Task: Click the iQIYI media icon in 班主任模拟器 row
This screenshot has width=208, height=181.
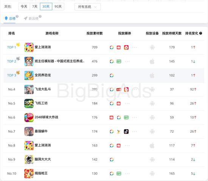Action: point(119,61)
